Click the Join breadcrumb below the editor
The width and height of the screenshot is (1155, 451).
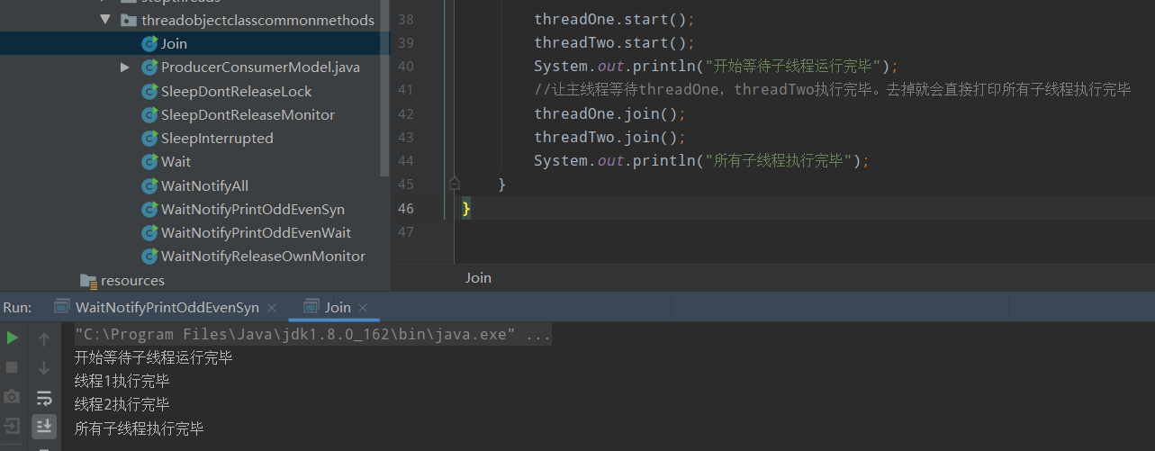[x=478, y=277]
